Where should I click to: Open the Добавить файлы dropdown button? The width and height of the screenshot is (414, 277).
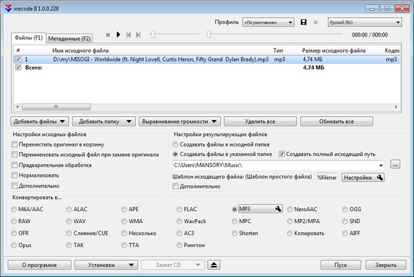(x=39, y=122)
